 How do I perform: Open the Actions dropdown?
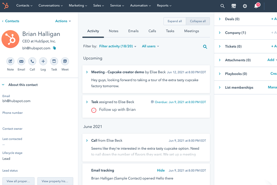[63, 21]
